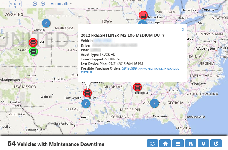The height and width of the screenshot is (150, 228).
Task: Open map in new window icon
Action: pos(216,143)
